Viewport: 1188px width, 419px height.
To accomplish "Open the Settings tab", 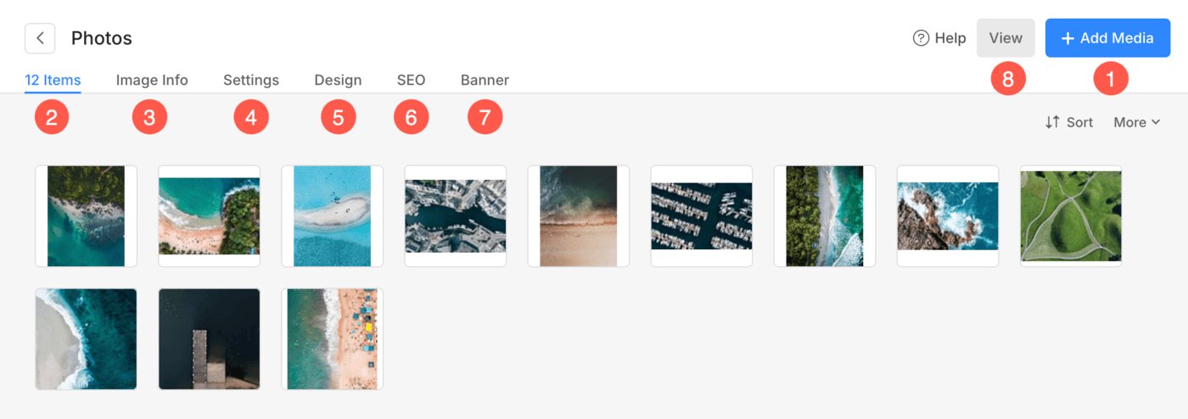I will [251, 81].
